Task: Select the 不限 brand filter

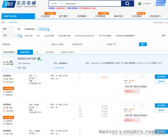Action: tap(19, 36)
